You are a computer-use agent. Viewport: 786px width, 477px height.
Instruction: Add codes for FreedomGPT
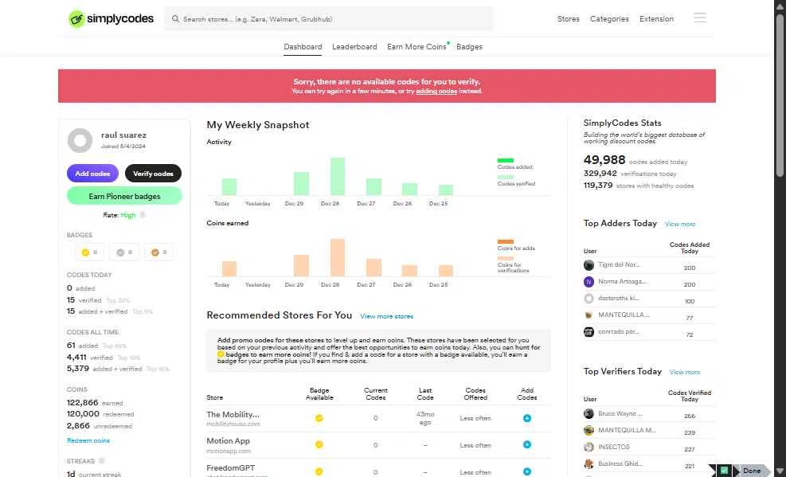pos(527,471)
